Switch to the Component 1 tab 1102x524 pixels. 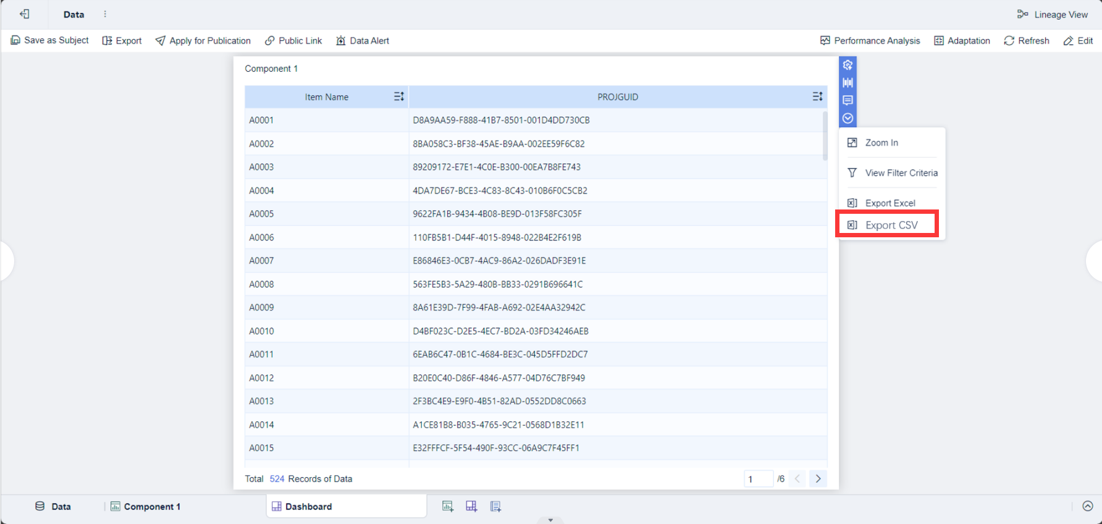point(146,506)
